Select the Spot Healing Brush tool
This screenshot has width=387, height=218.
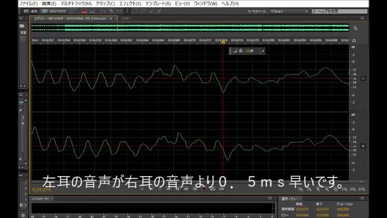click(159, 11)
